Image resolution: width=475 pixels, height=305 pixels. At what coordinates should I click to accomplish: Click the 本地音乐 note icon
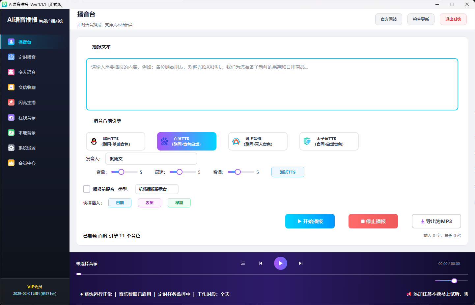[11, 133]
